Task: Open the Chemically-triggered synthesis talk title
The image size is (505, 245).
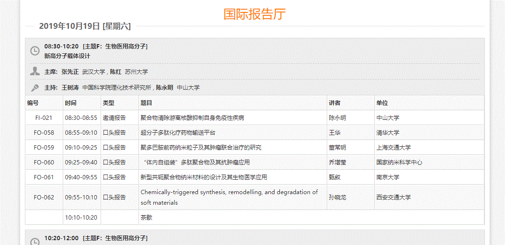Action: [229, 197]
